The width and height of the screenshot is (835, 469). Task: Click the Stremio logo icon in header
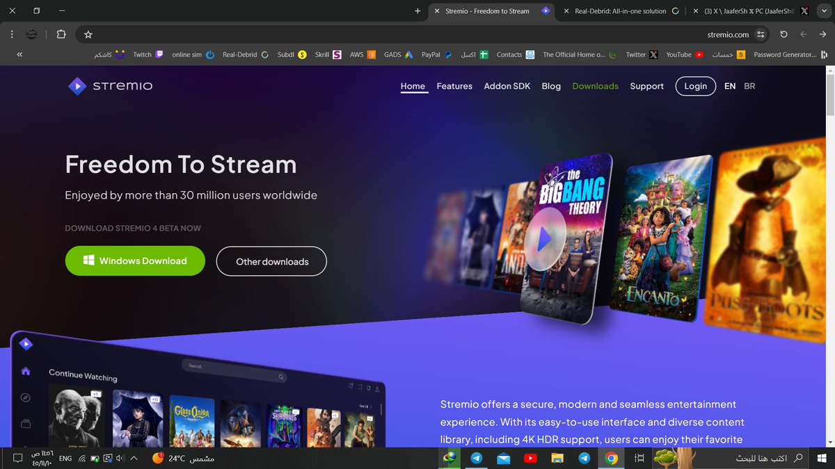(77, 86)
